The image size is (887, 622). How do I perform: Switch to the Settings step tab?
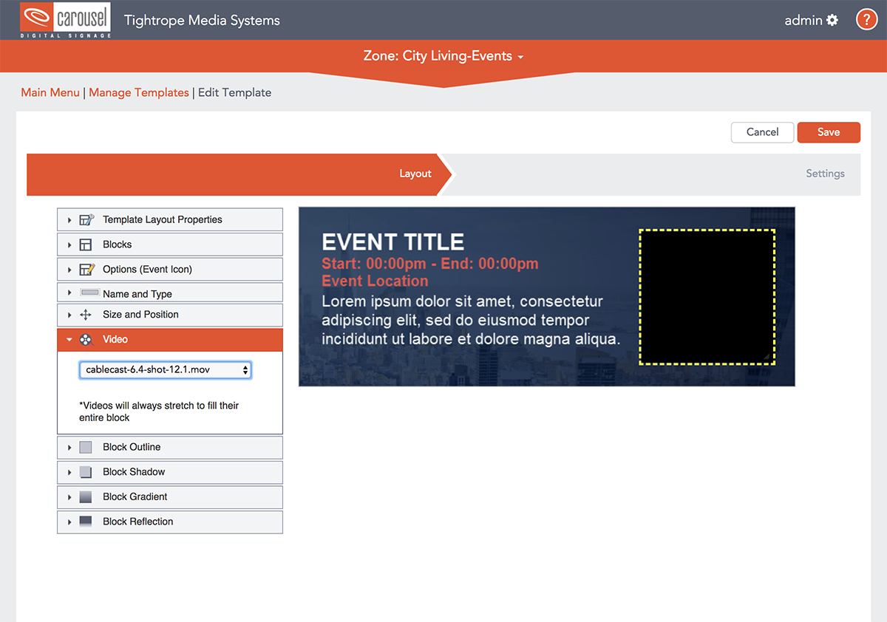825,174
